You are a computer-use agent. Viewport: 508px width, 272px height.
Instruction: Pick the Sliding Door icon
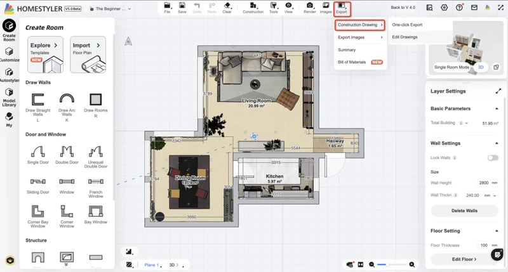(38, 183)
